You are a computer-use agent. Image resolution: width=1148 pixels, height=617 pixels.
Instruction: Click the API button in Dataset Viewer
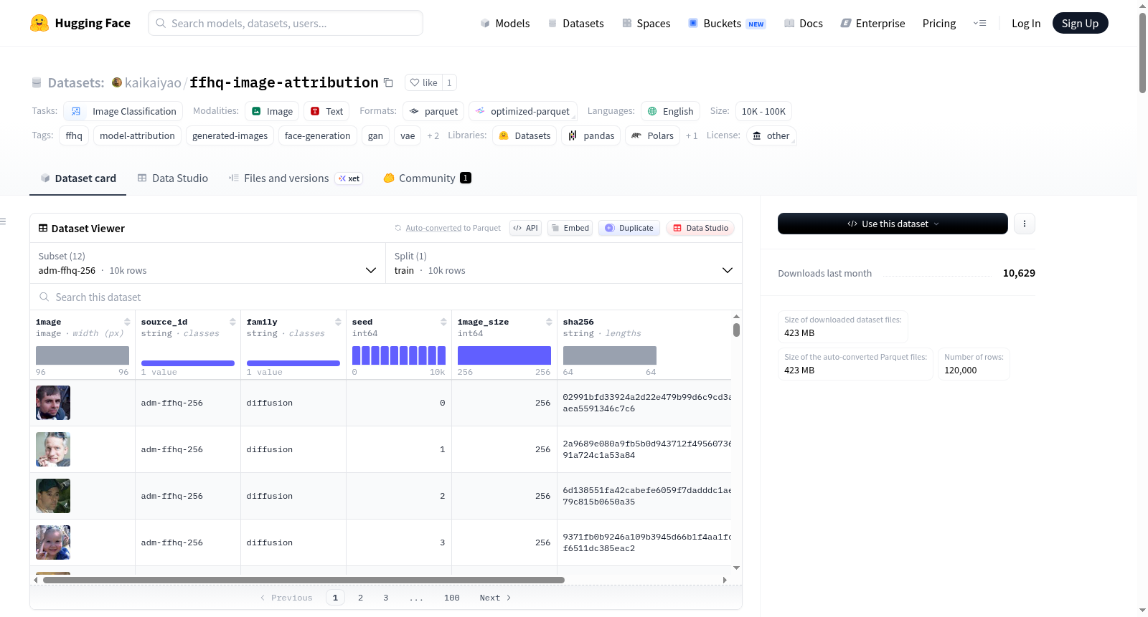(x=526, y=228)
